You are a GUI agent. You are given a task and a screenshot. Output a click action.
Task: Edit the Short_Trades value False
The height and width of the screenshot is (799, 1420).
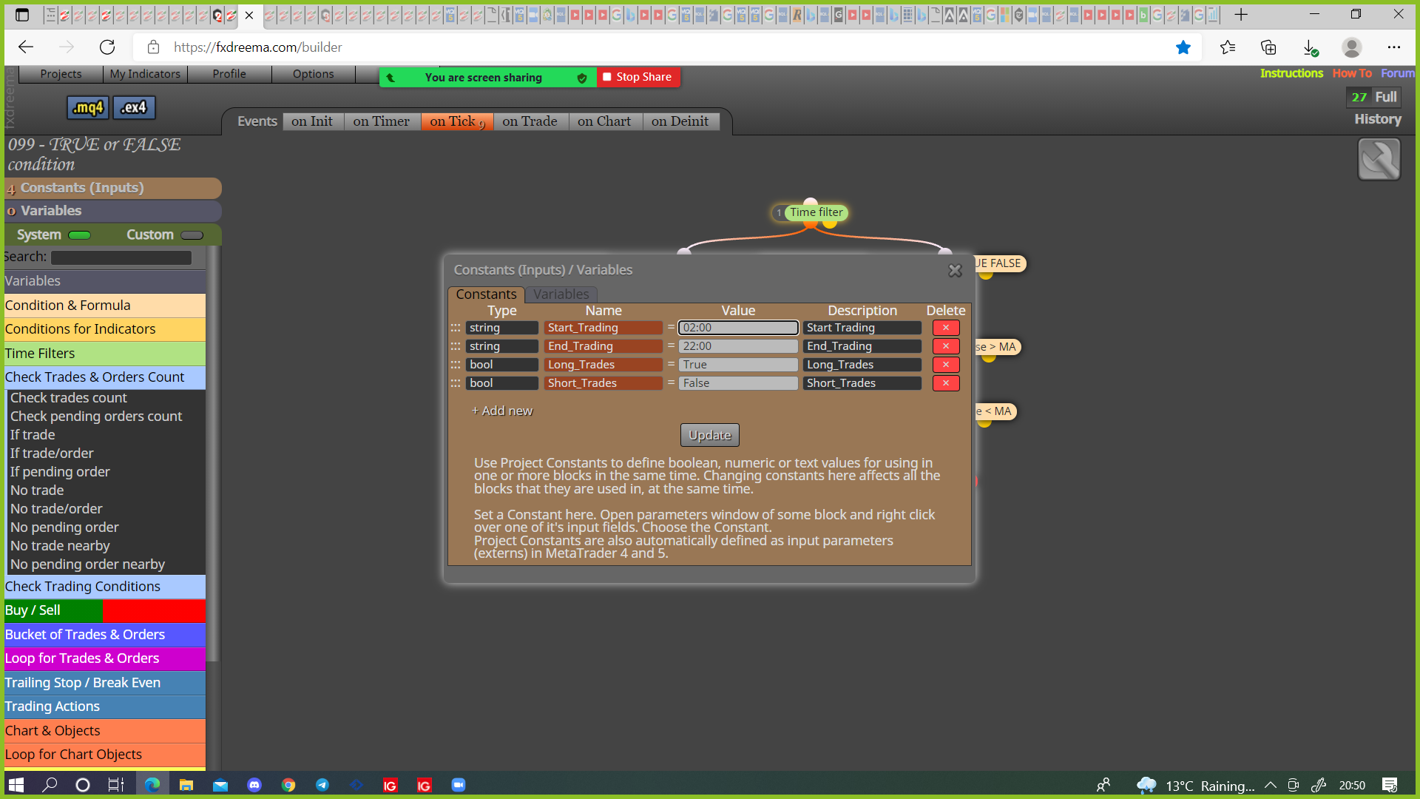tap(738, 383)
